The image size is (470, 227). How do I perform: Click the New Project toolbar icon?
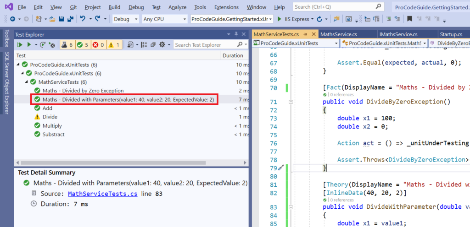[39, 19]
